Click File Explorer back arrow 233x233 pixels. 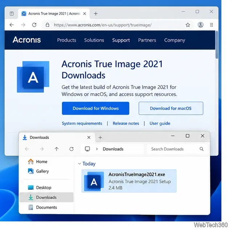pyautogui.click(x=27, y=149)
